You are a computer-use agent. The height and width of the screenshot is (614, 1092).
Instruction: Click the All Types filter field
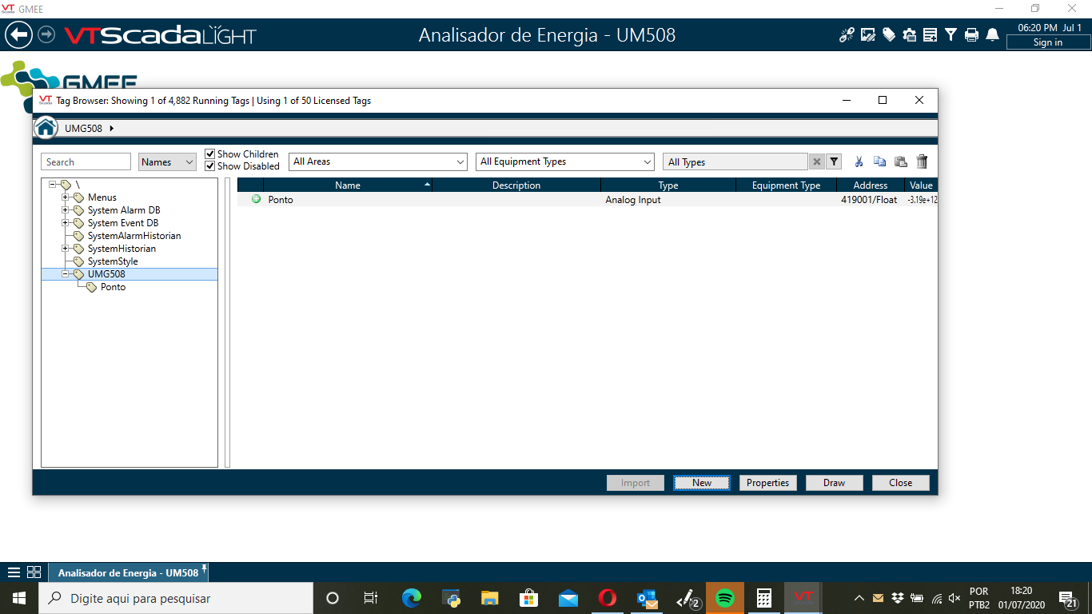tap(735, 161)
